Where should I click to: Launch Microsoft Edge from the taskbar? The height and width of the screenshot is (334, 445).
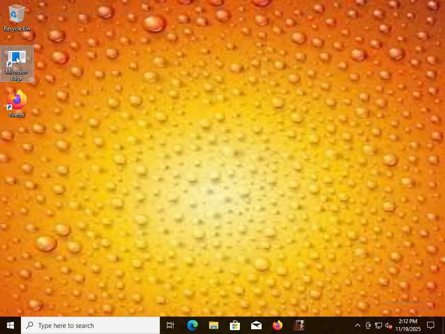click(192, 325)
